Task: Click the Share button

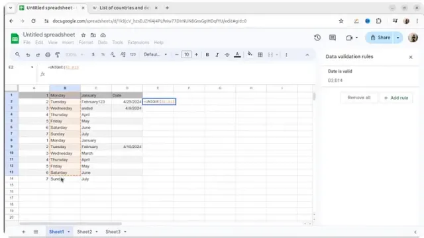Action: pos(380,38)
